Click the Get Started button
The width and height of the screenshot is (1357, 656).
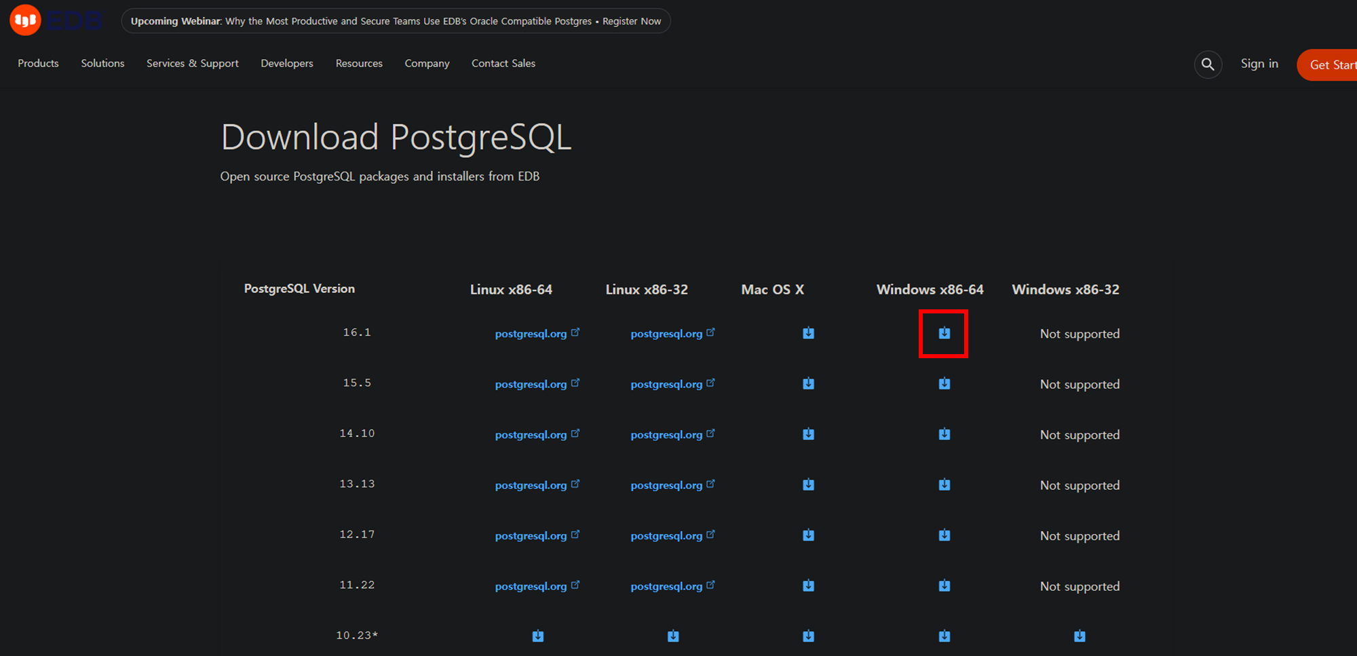click(1327, 65)
